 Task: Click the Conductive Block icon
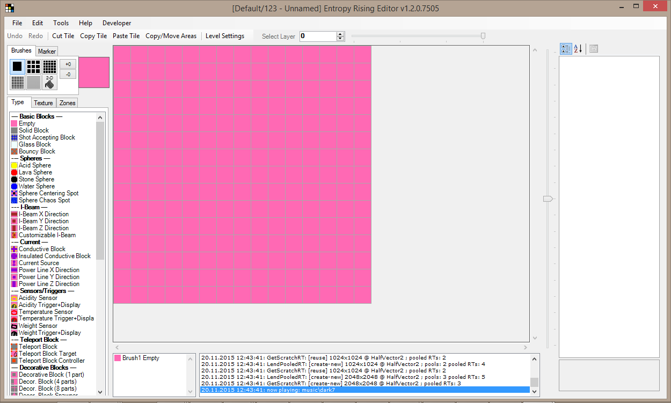pos(14,249)
